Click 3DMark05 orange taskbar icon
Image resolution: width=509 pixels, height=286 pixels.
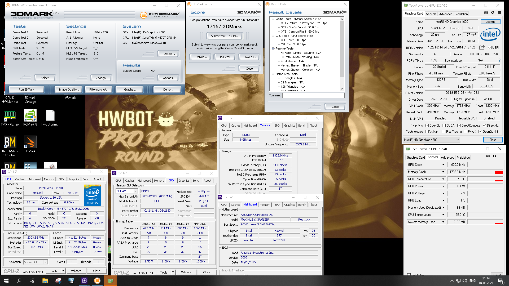coord(97,281)
